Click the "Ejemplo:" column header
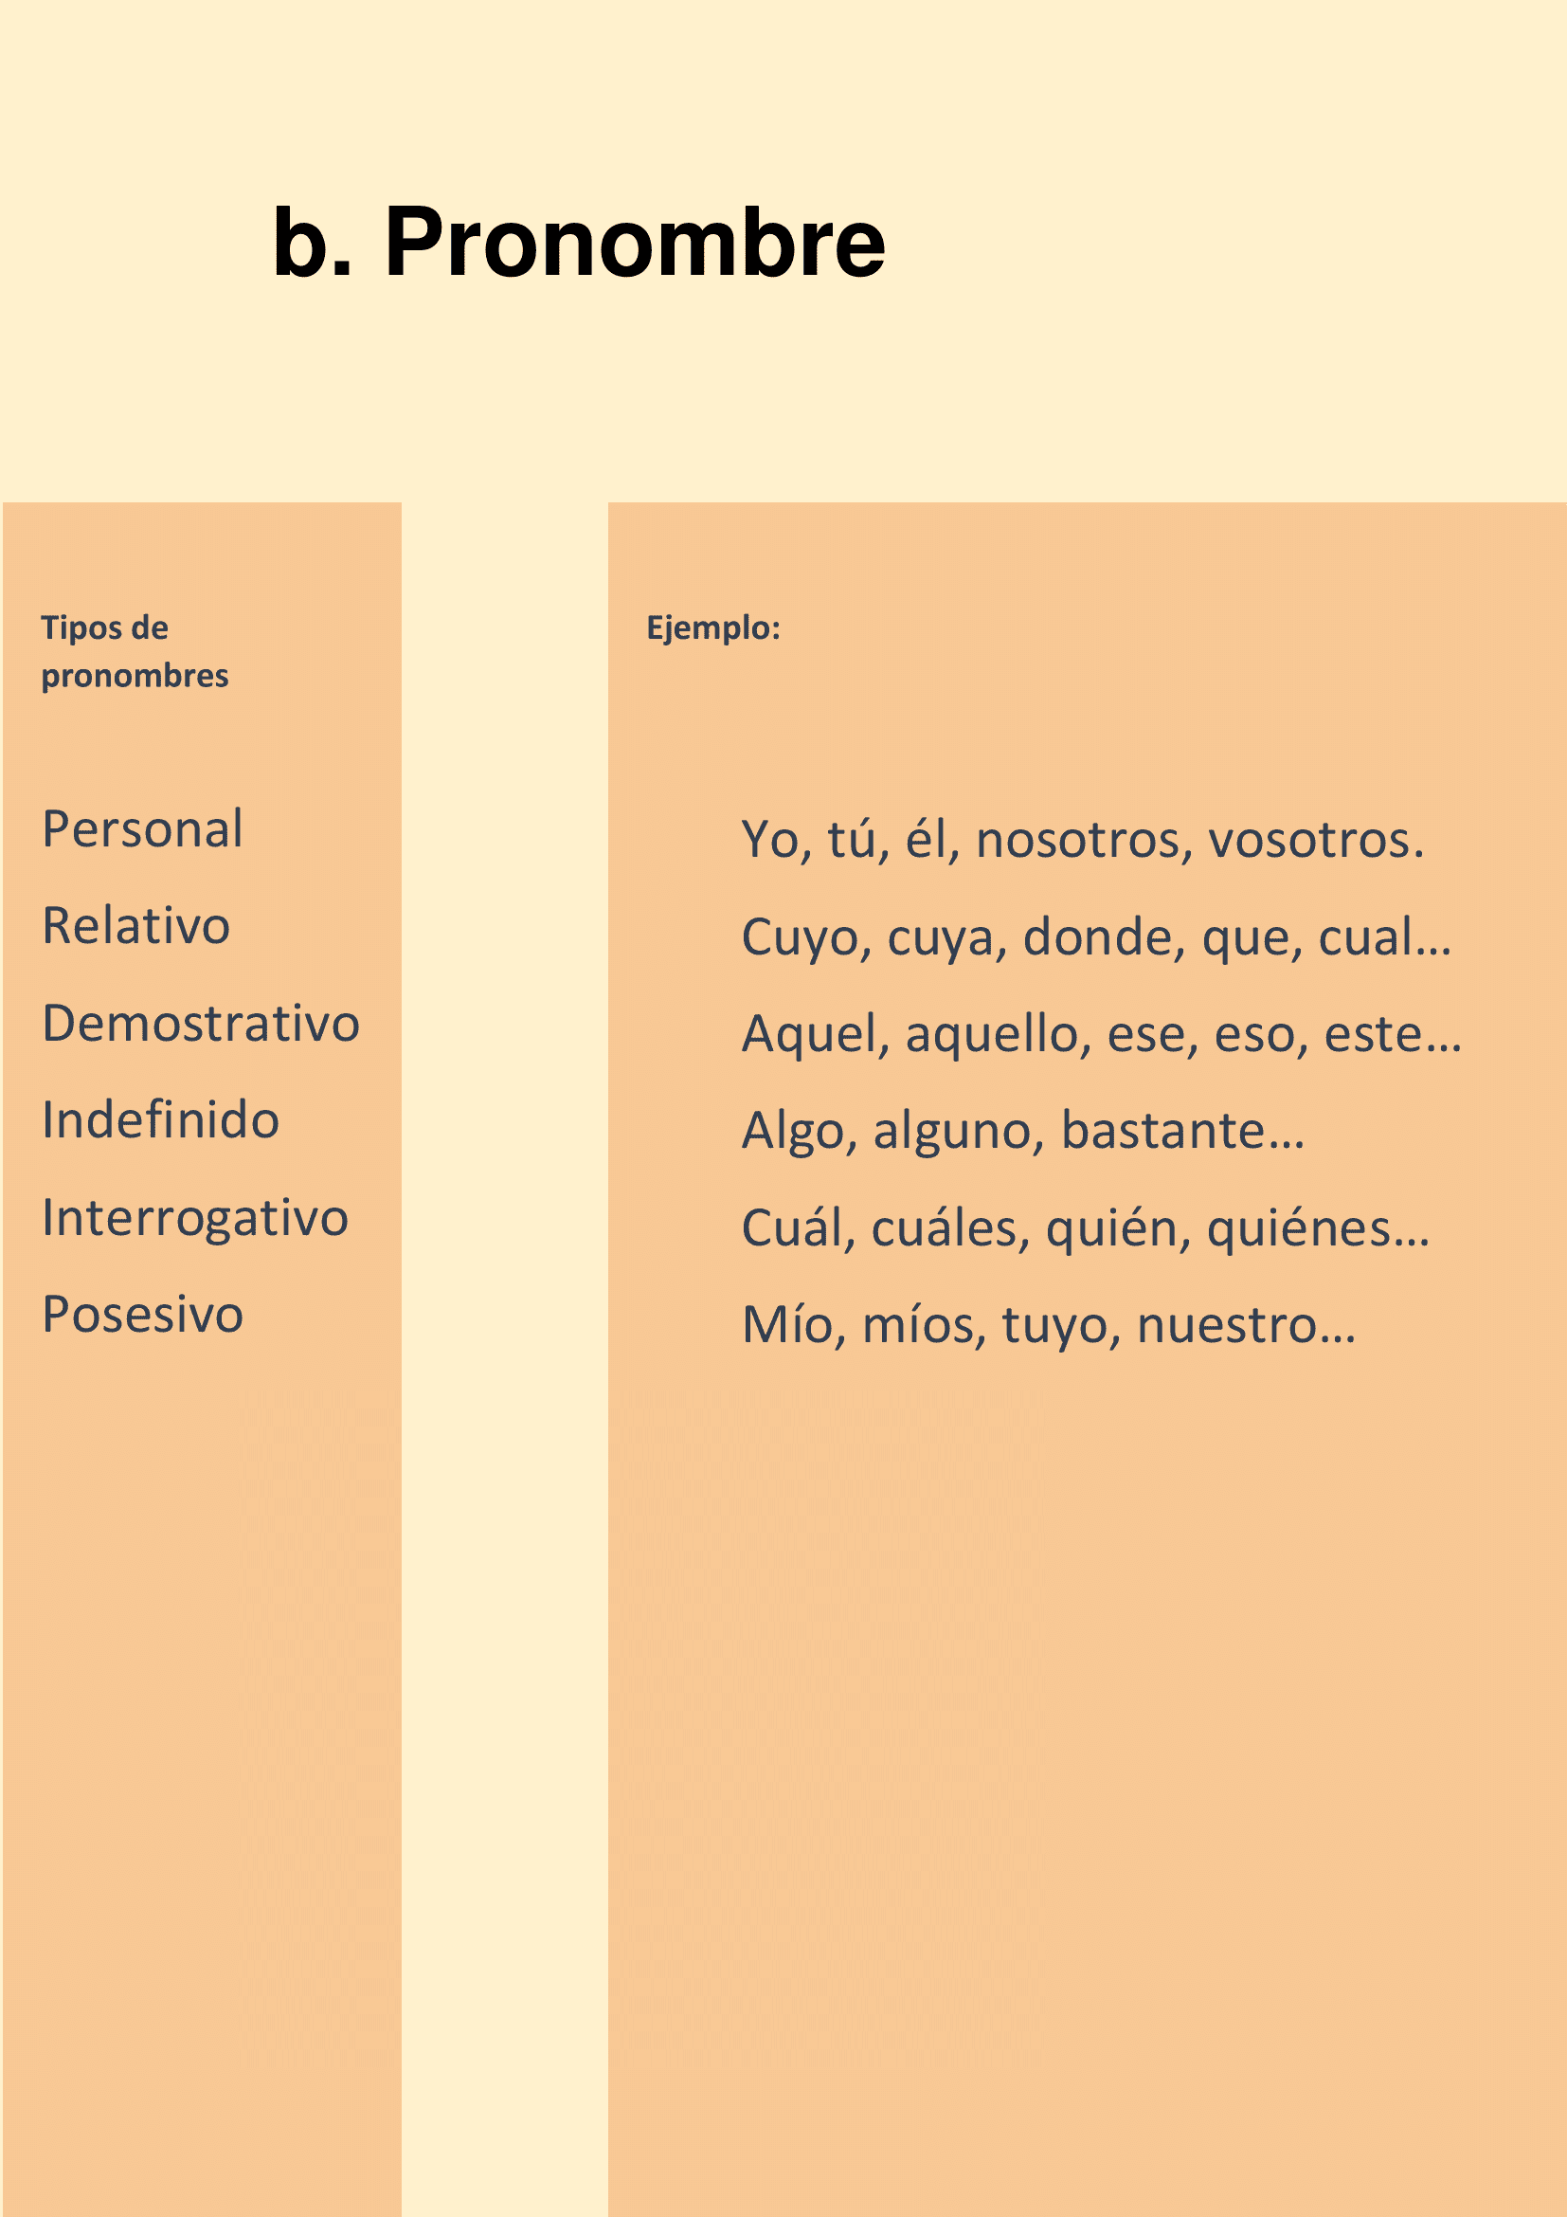1567x2217 pixels. pyautogui.click(x=713, y=627)
